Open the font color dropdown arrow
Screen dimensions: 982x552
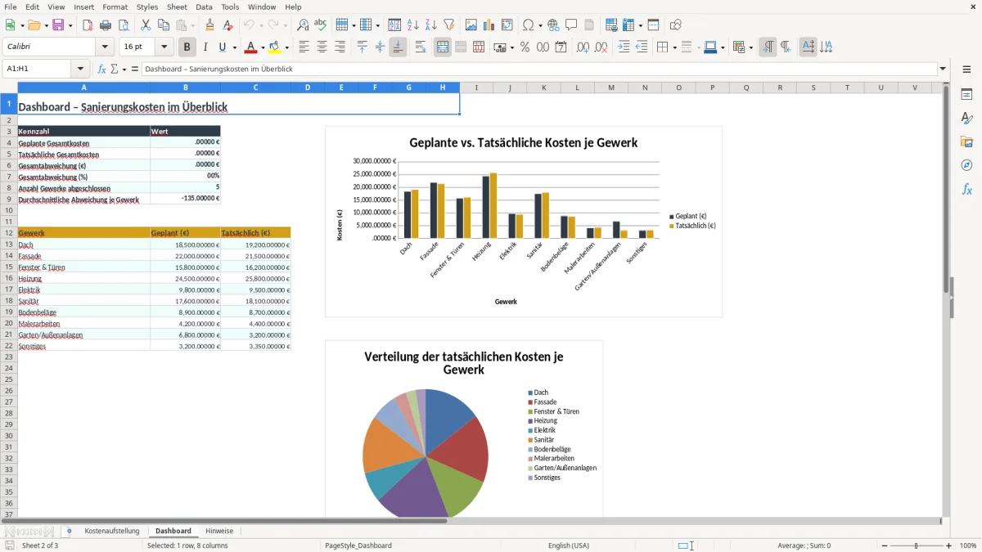(263, 47)
